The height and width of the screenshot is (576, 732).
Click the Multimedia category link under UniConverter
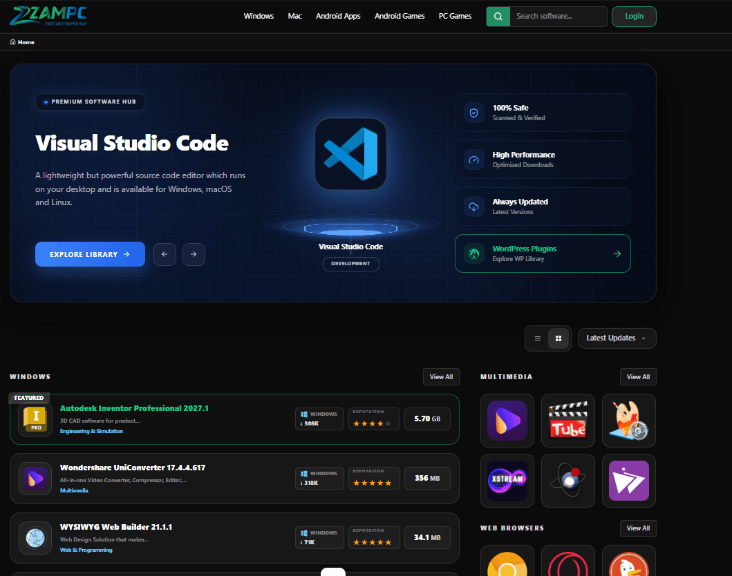pos(74,490)
